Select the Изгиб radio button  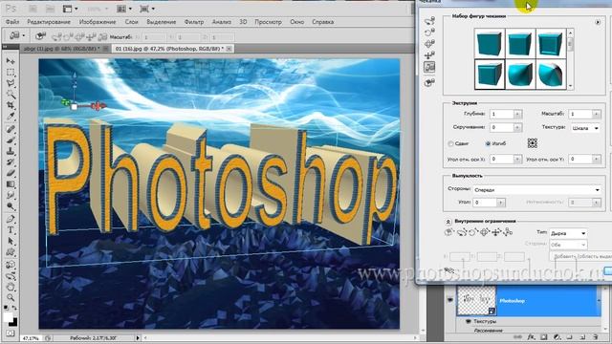(488, 144)
